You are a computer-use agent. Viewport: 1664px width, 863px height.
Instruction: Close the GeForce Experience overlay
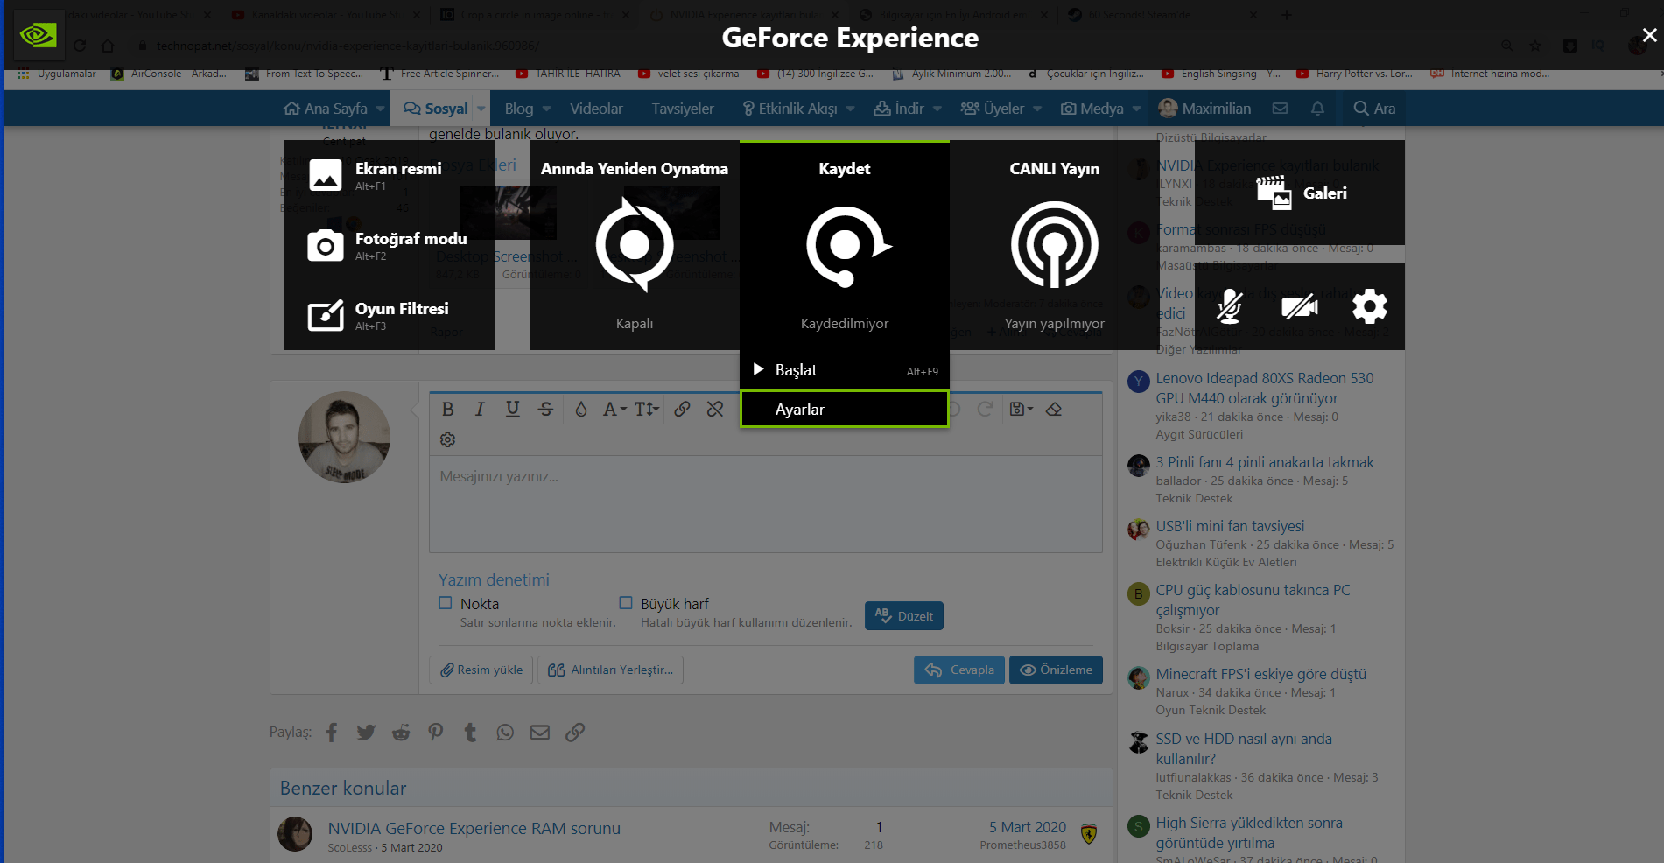click(x=1649, y=35)
